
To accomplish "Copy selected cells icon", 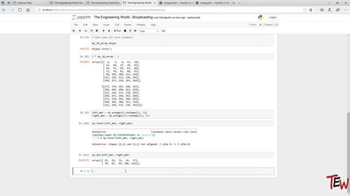I will (91, 31).
